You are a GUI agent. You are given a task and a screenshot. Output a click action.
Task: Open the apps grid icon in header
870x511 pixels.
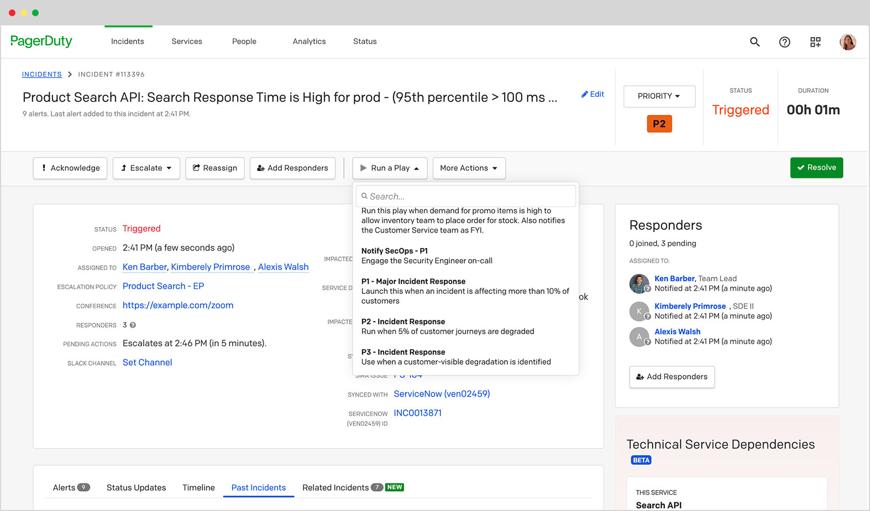click(x=815, y=42)
